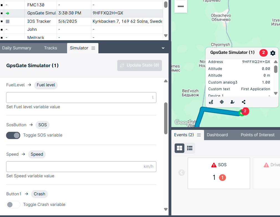Open the SOS event card
This screenshot has width=280, height=217.
(x=219, y=173)
